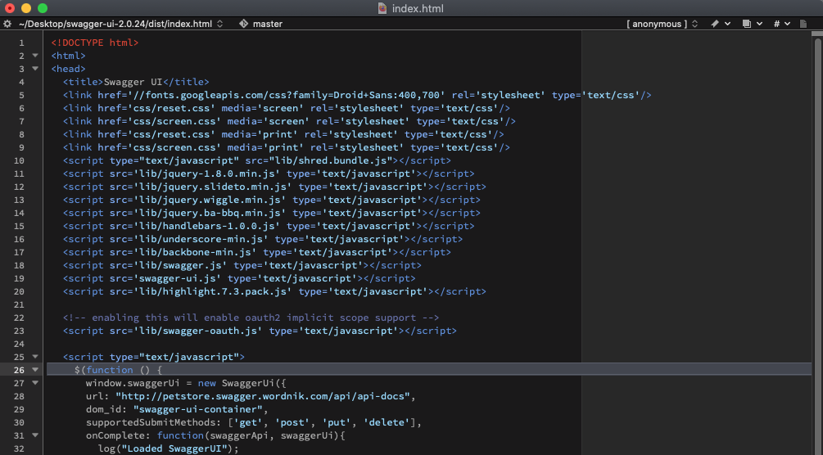823x455 pixels.
Task: Click line number 24 in the gutter
Action: click(x=19, y=344)
